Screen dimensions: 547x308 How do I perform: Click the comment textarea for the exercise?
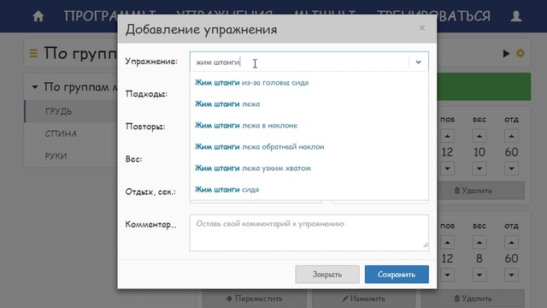coord(309,233)
